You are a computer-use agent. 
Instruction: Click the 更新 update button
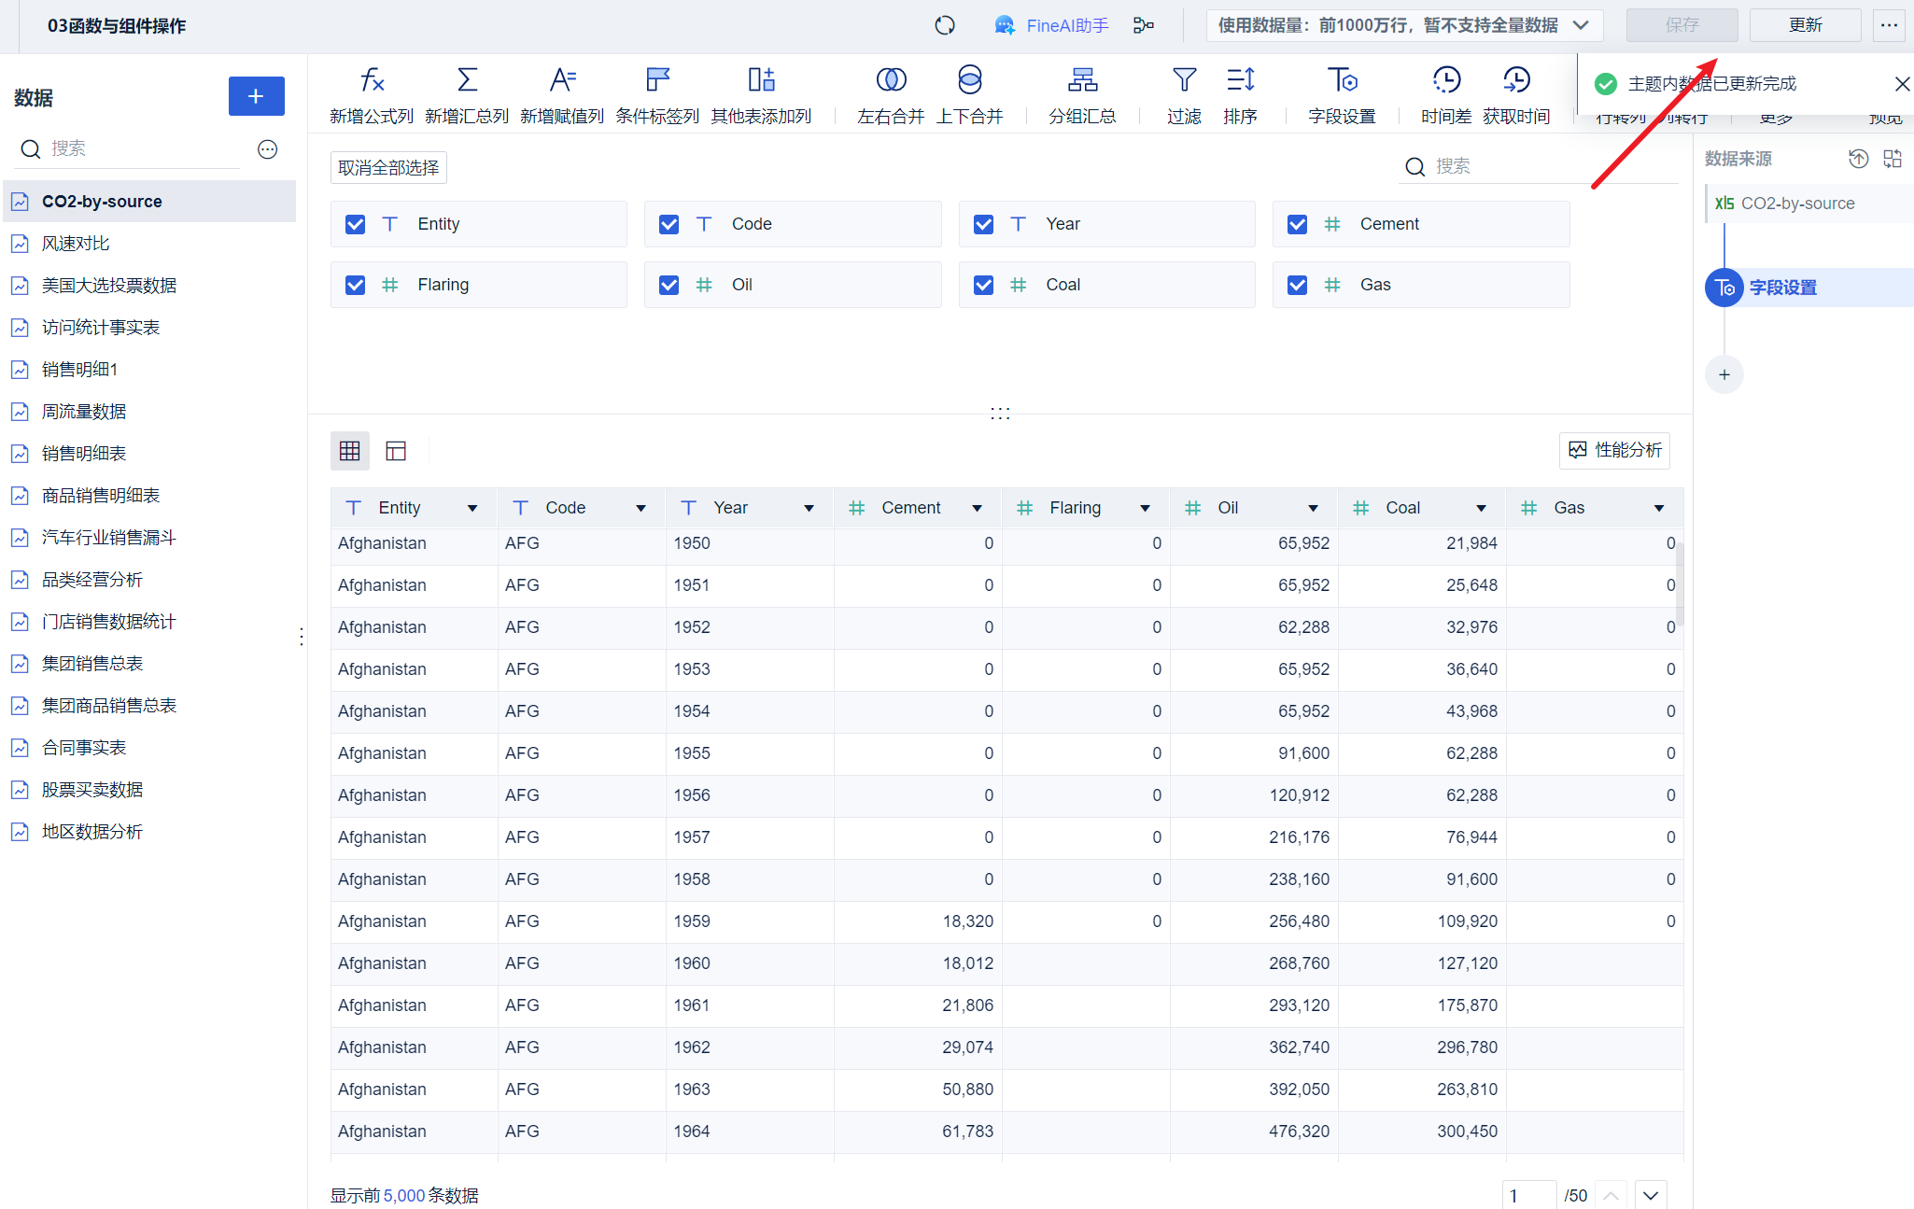coord(1804,25)
